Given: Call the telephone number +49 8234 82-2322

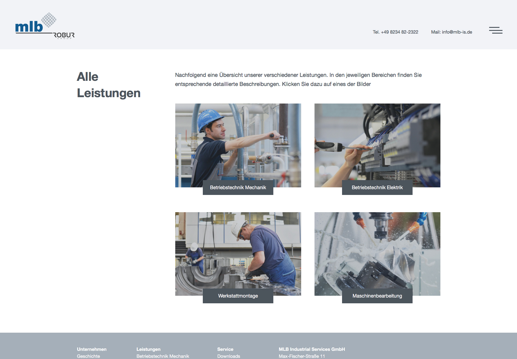Looking at the screenshot, I should pos(395,32).
